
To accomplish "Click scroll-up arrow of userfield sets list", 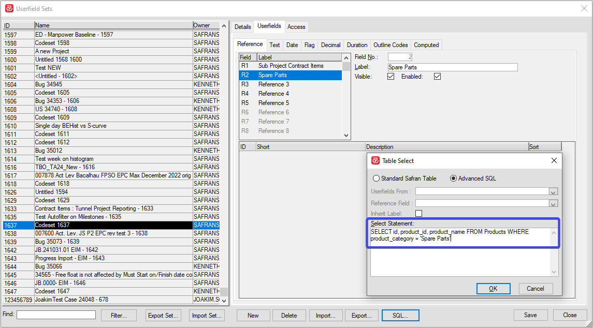I will pyautogui.click(x=224, y=26).
